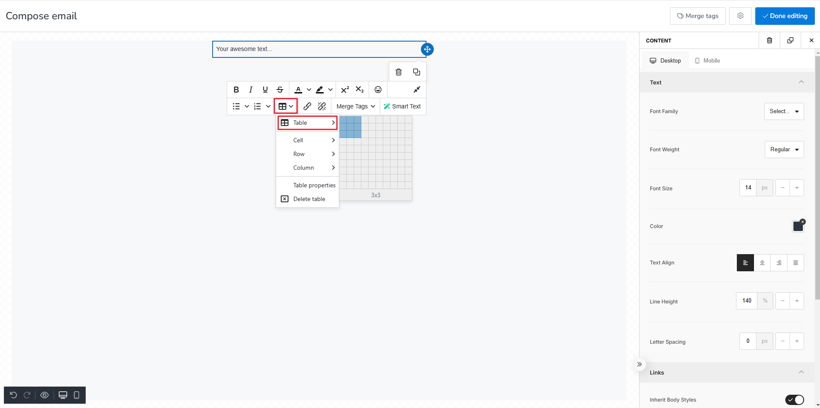This screenshot has width=820, height=408.
Task: Apply strikethrough to the text
Action: tap(279, 89)
